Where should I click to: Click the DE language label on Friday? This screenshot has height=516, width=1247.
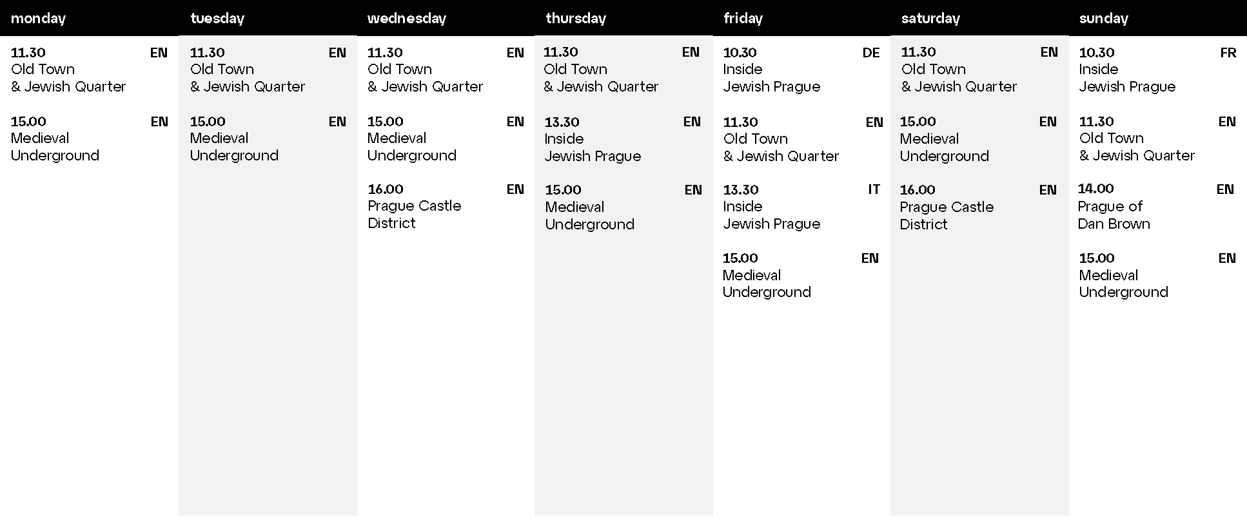click(871, 53)
